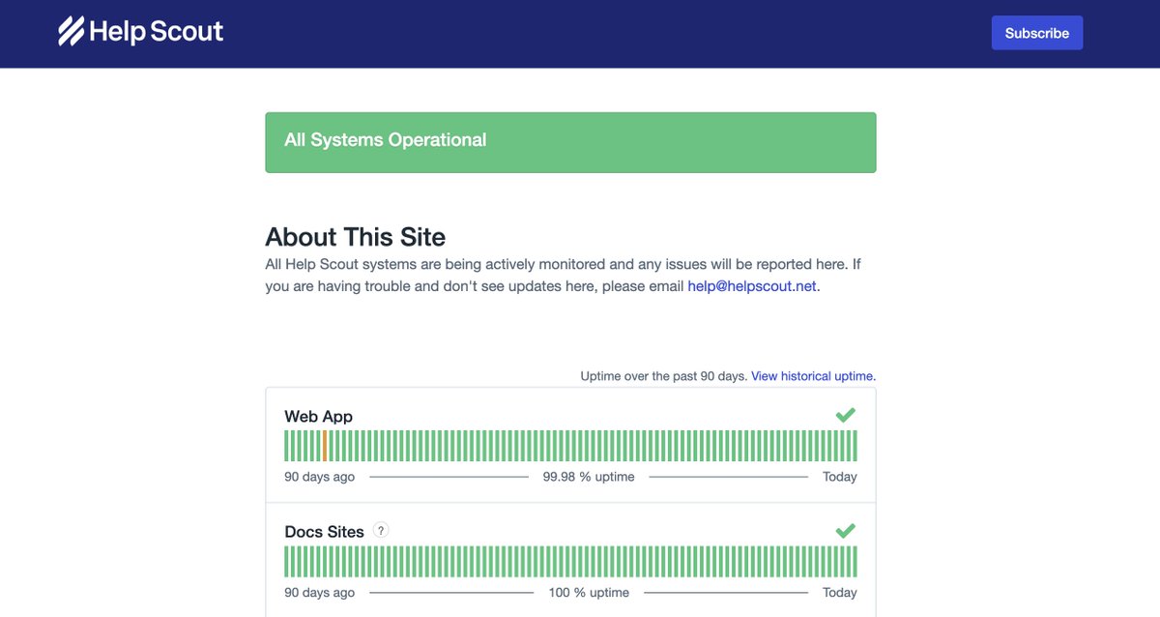Click the Docs Sites green checkmark status icon
The width and height of the screenshot is (1160, 617).
[x=846, y=530]
